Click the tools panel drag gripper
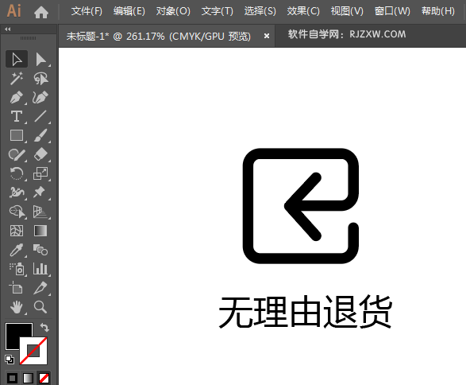 pyautogui.click(x=29, y=38)
